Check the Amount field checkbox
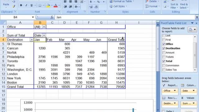199x112 pixels. point(164,53)
